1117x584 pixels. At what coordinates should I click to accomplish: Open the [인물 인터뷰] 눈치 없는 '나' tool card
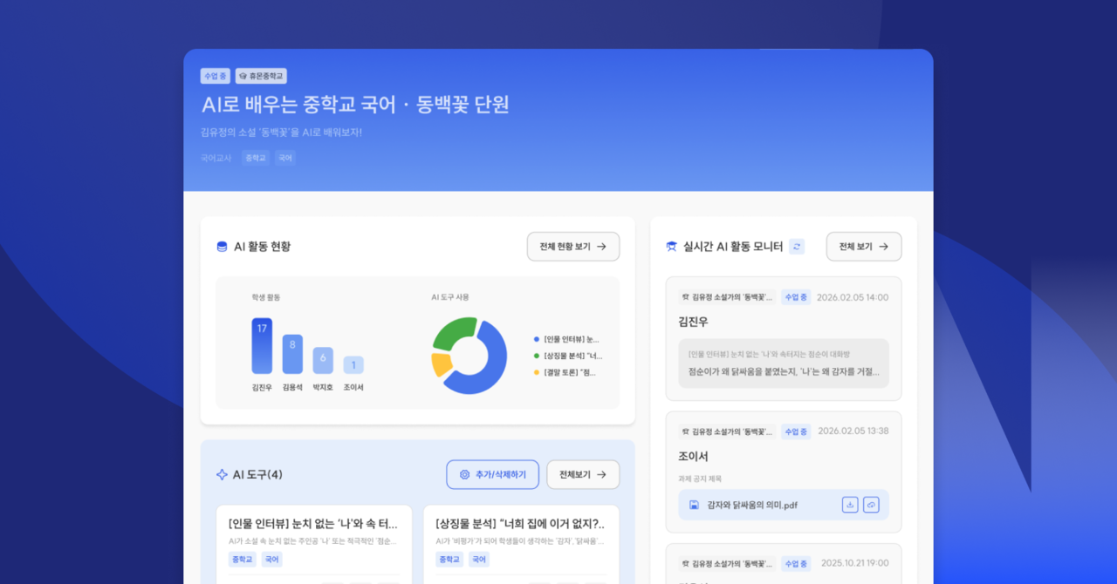pyautogui.click(x=314, y=544)
